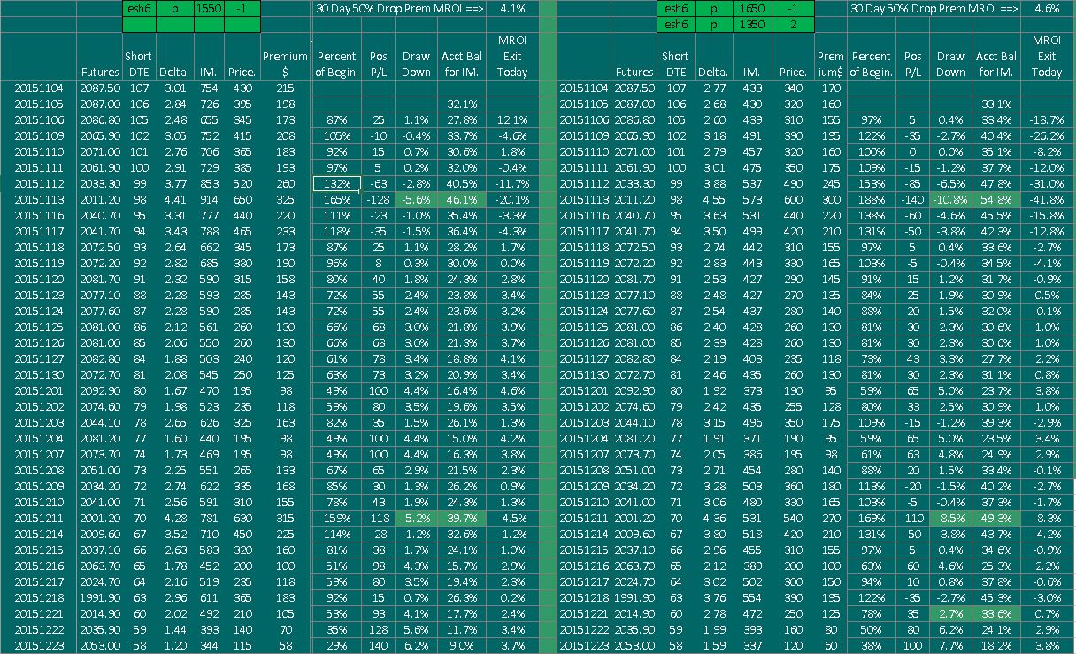Viewport: 1076px width, 654px height.
Task: Click the quantity cell showing 2 beside 1350
Action: coord(792,24)
